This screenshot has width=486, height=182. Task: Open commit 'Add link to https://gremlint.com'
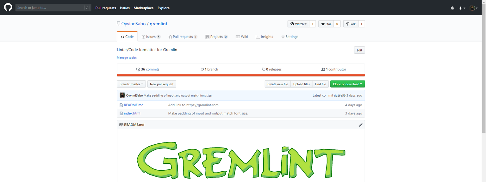(193, 105)
